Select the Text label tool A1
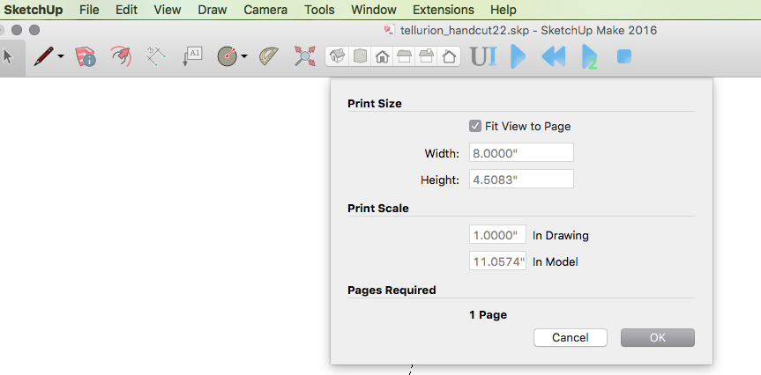The height and width of the screenshot is (375, 761). 191,56
